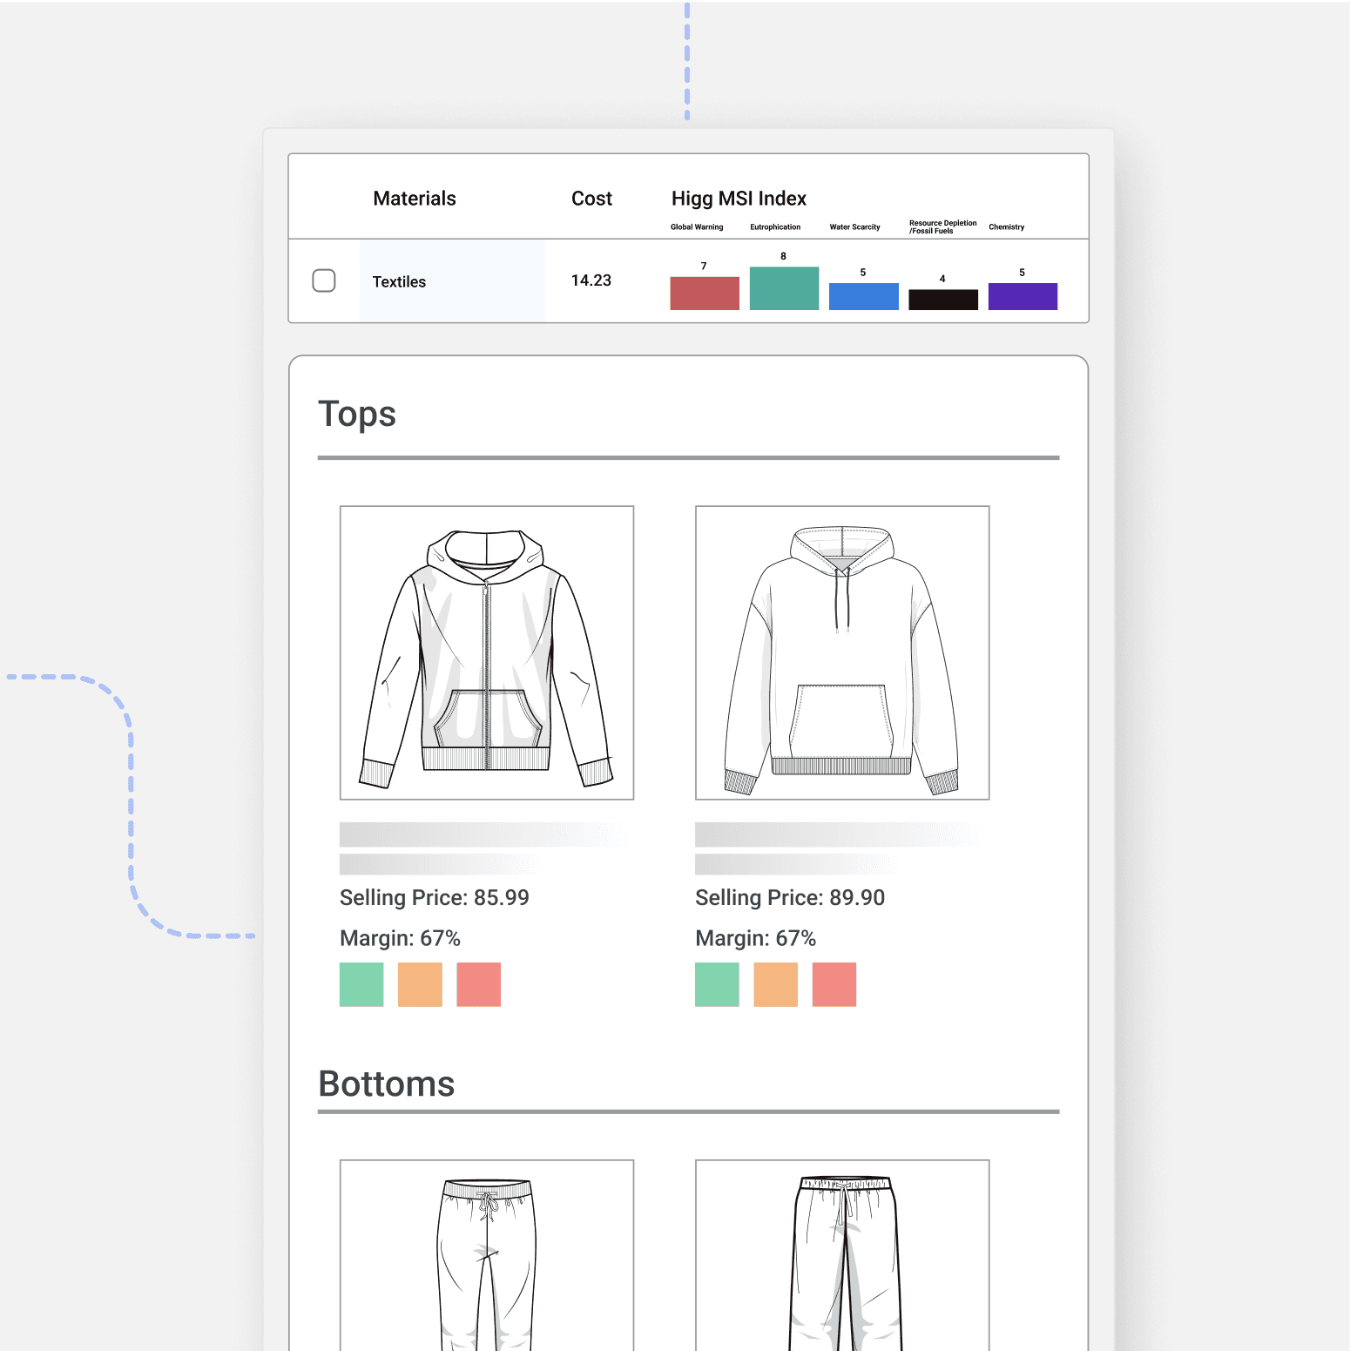Click the Materials column header
The height and width of the screenshot is (1351, 1350).
415,199
